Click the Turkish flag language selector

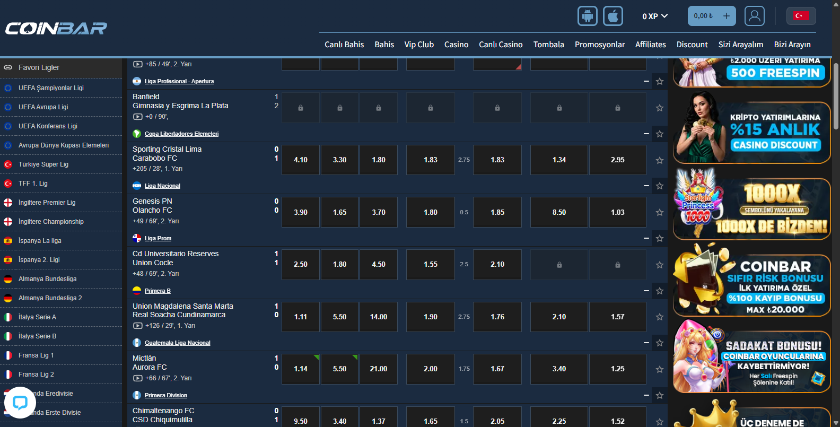coord(801,16)
